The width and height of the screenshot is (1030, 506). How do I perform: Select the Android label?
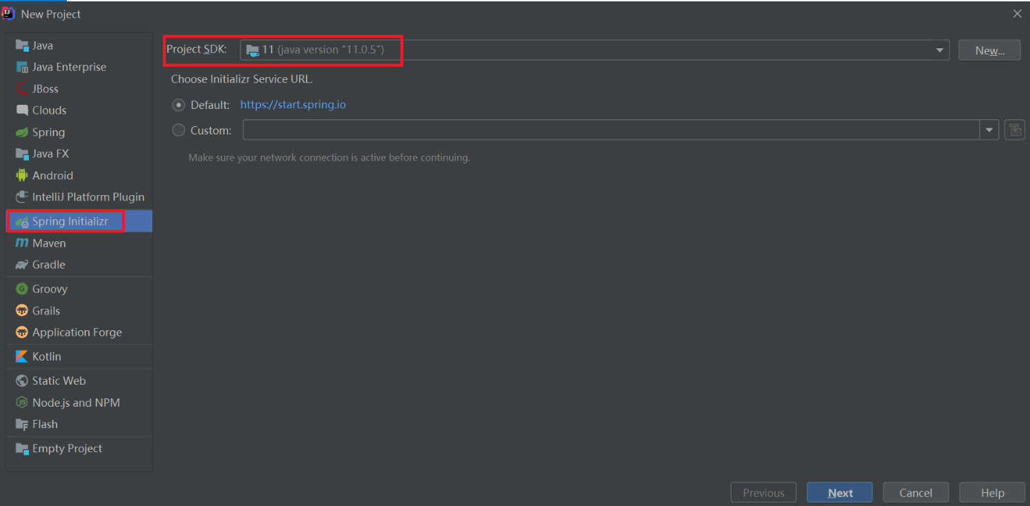pos(52,175)
